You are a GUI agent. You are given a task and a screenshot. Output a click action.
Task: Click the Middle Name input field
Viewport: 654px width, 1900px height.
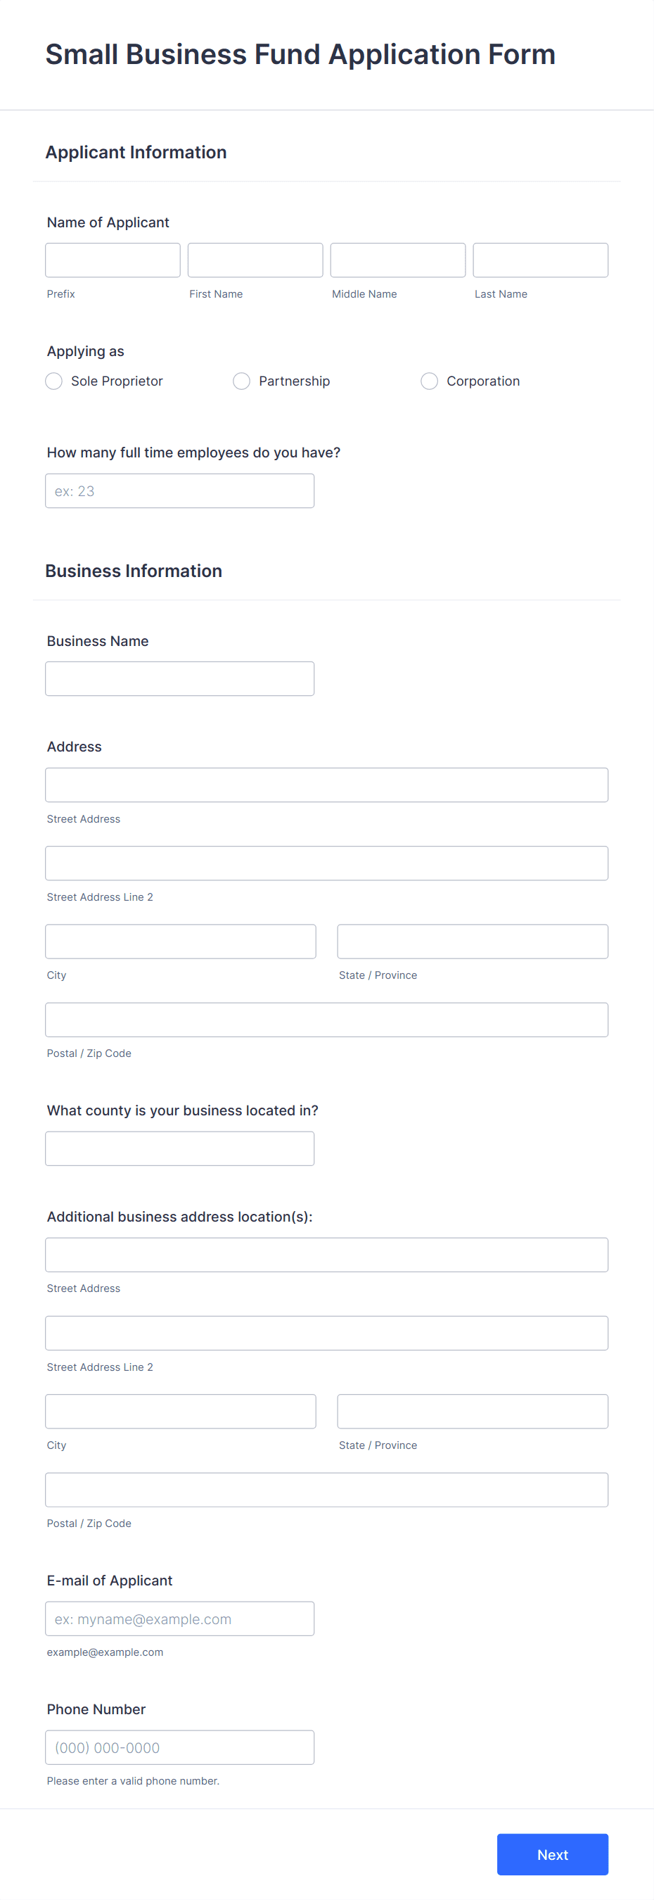pyautogui.click(x=397, y=260)
